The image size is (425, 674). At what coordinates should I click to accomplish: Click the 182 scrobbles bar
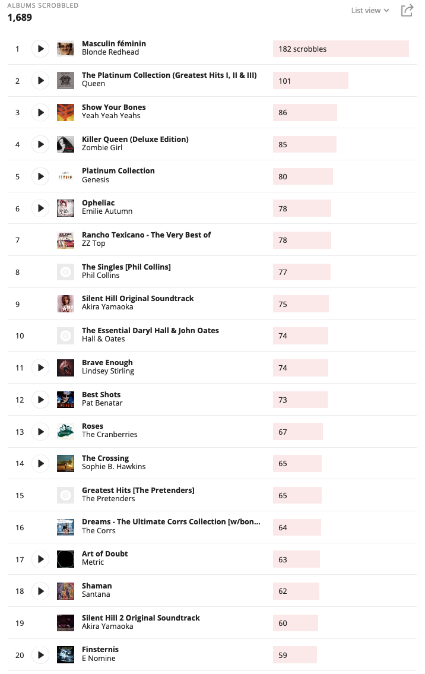tap(341, 49)
